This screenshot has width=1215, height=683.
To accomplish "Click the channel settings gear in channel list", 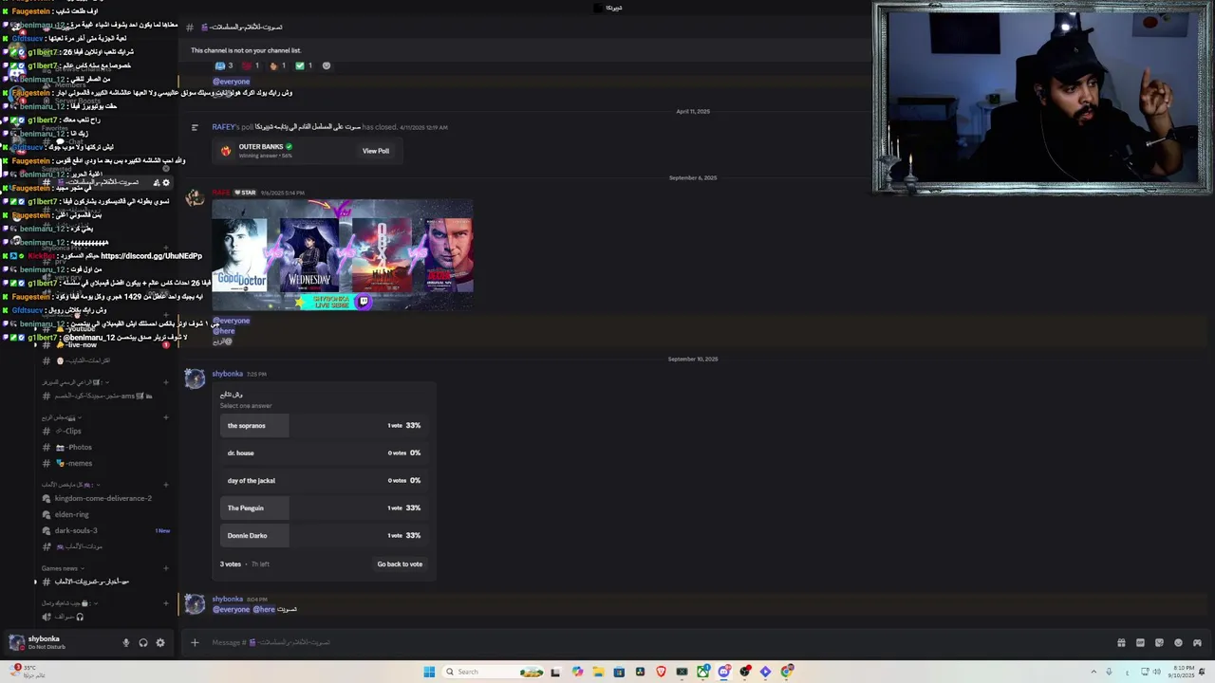I will pos(166,182).
